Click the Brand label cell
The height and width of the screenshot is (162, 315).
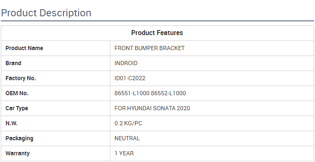tap(56, 63)
